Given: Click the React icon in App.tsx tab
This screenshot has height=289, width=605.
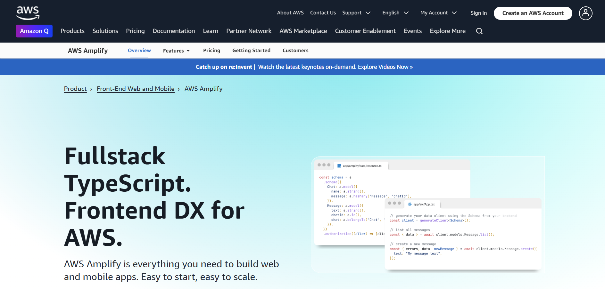Looking at the screenshot, I should [x=410, y=204].
